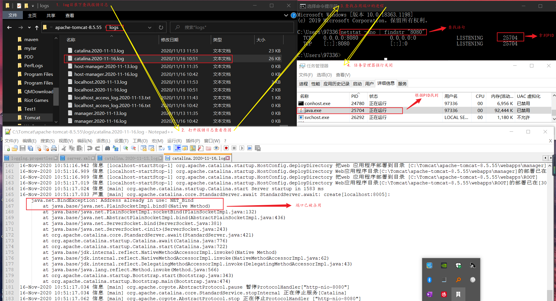Open Windows Security shield tray icon
The height and width of the screenshot is (301, 556).
pos(458,265)
